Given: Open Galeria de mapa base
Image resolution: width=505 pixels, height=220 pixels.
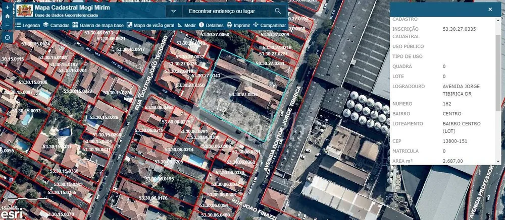Looking at the screenshot, I should click(98, 25).
